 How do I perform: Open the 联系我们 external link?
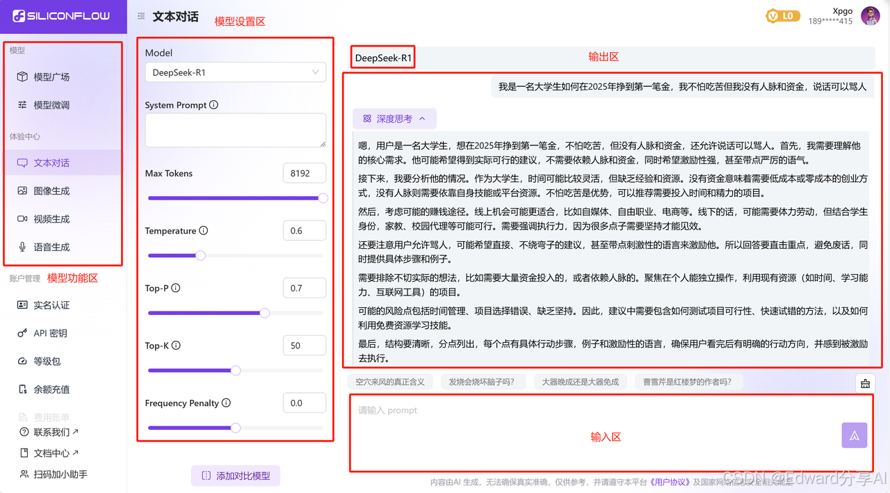coord(56,432)
